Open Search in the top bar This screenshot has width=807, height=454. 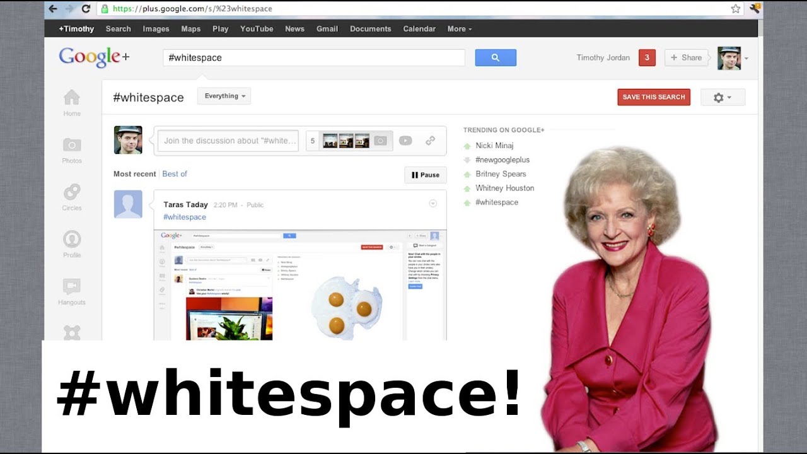(119, 29)
